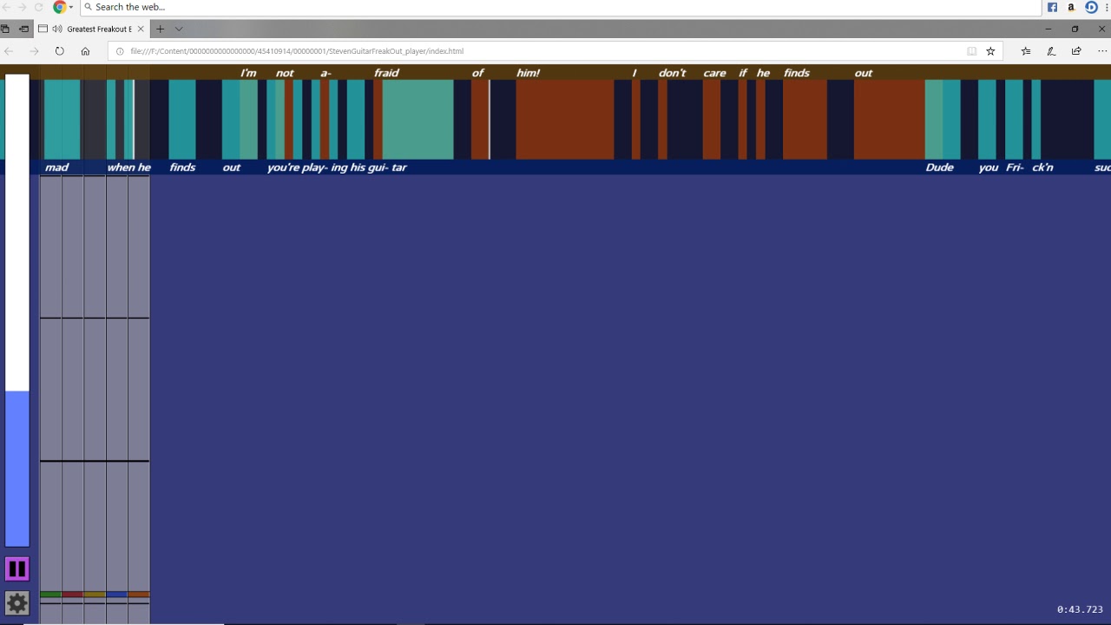Minimize the browser window

[x=1048, y=29]
